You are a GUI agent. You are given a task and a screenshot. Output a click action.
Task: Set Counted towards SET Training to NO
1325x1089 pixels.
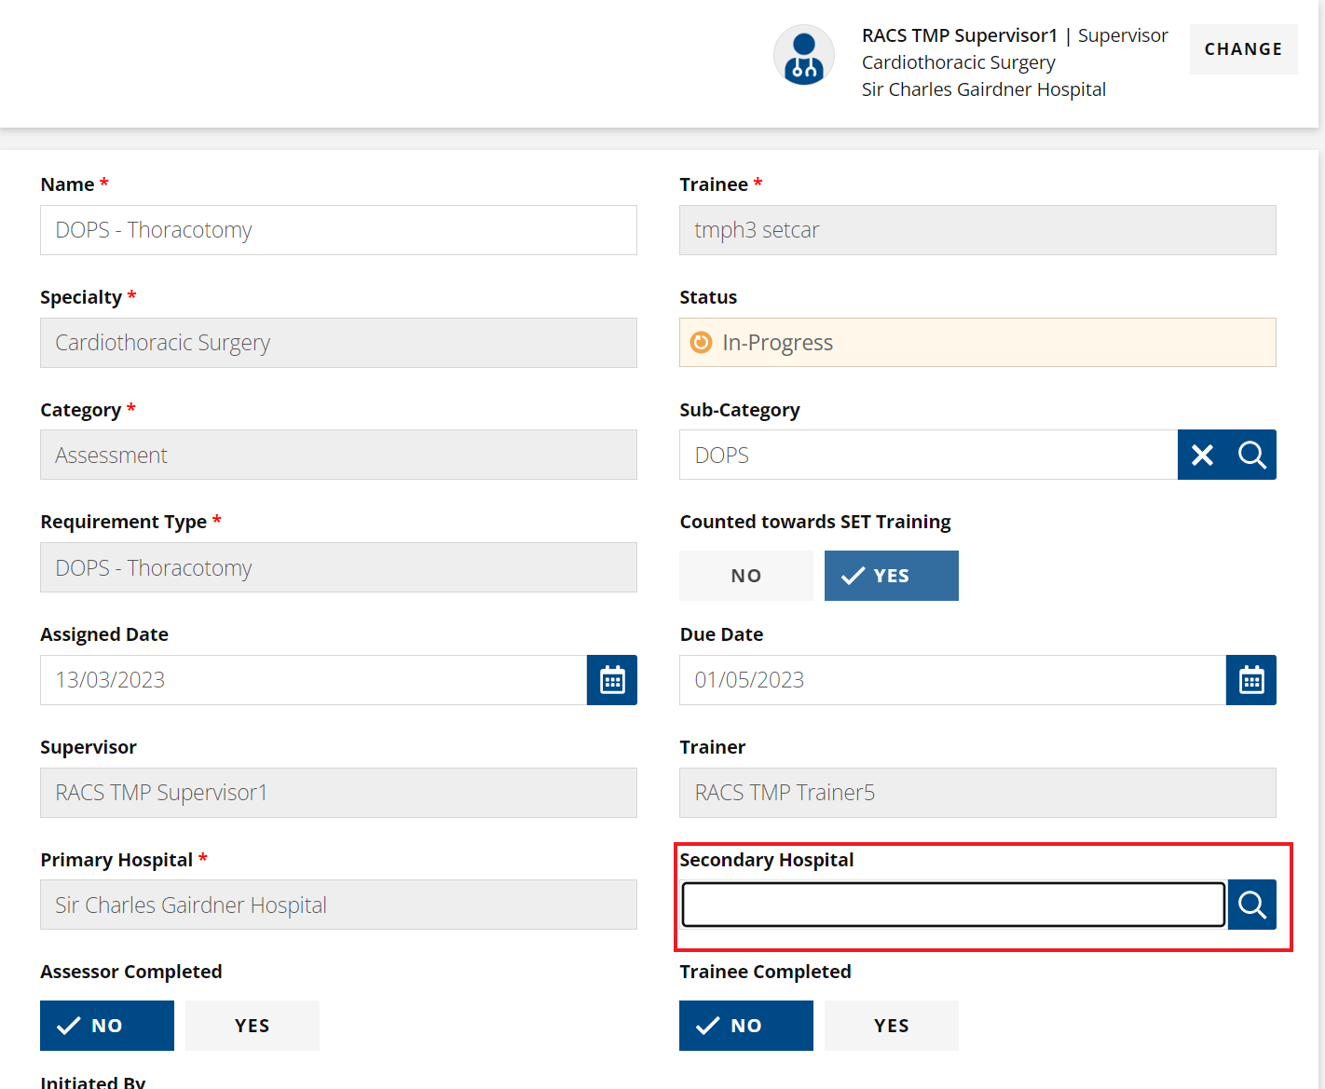745,575
